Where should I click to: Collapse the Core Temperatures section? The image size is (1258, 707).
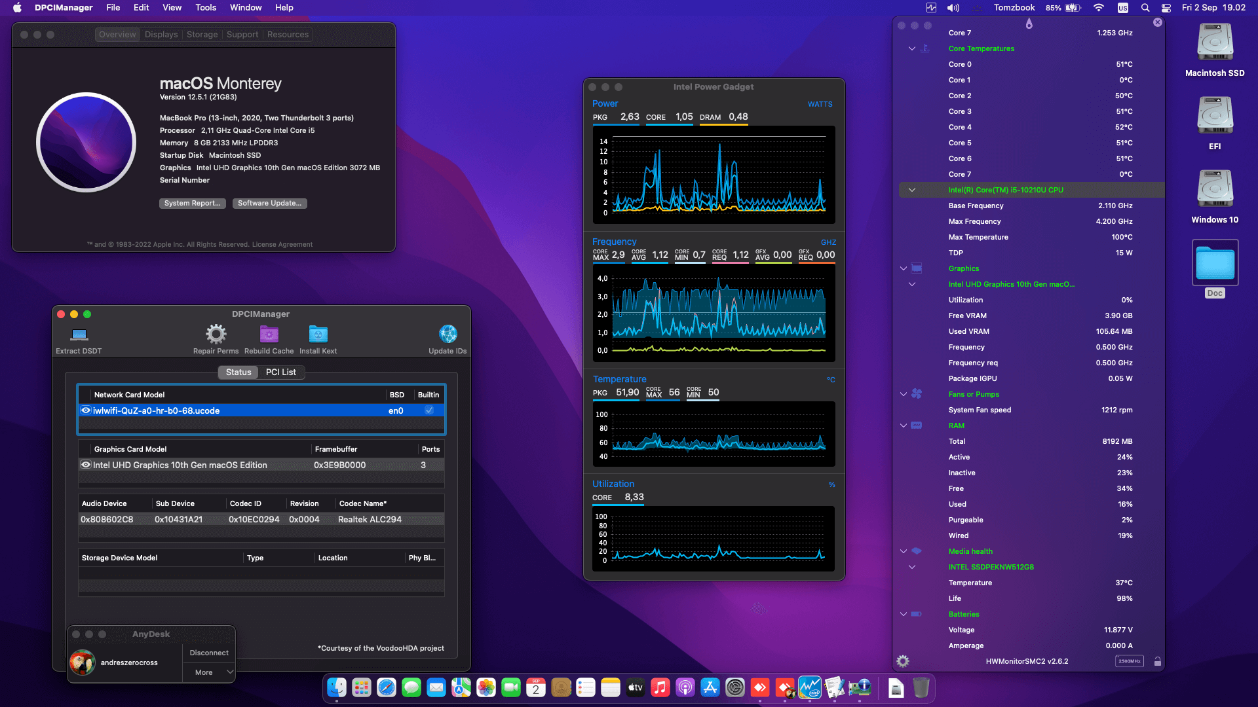coord(911,48)
